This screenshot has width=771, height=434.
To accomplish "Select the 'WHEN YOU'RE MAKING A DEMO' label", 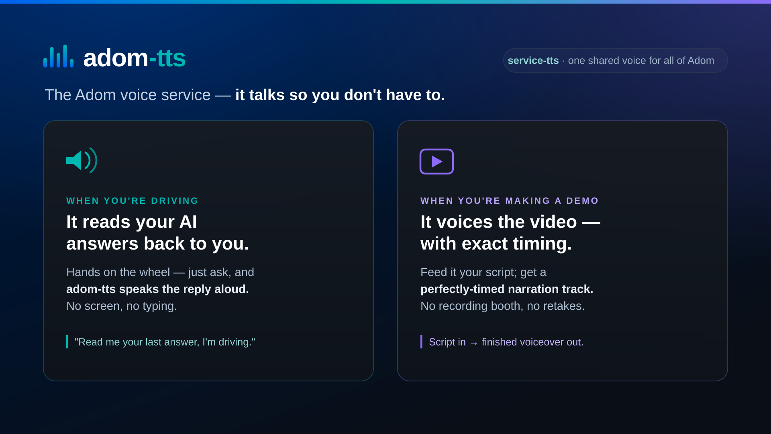I will [509, 201].
